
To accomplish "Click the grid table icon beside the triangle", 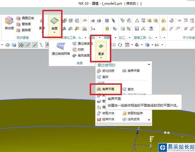I will (143, 21).
